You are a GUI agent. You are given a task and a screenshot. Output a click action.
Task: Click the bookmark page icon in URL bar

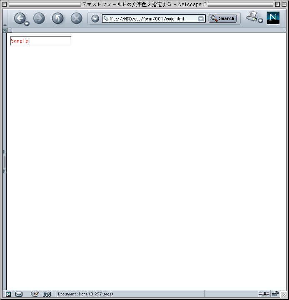(x=106, y=19)
